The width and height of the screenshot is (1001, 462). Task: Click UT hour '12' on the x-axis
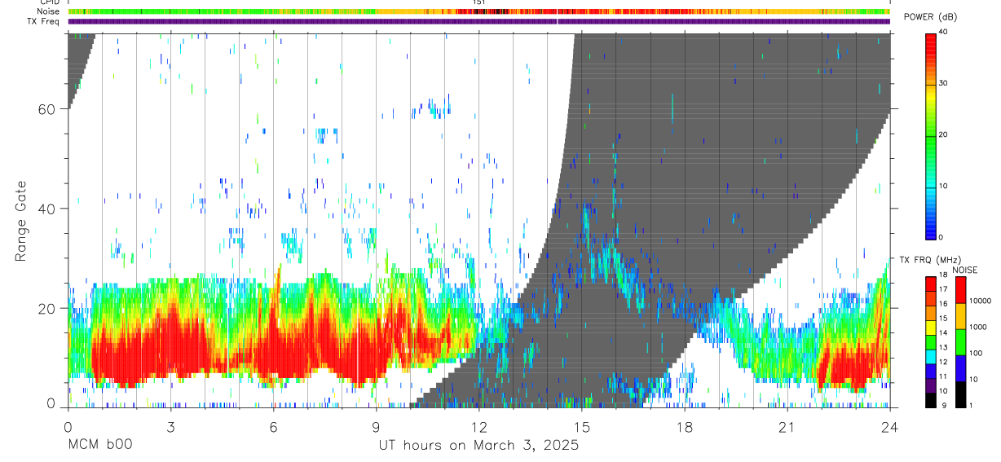(x=478, y=426)
